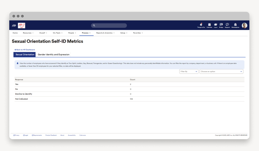The image size is (259, 151).
Task: Select the Not indicated row label
Action: [21, 99]
